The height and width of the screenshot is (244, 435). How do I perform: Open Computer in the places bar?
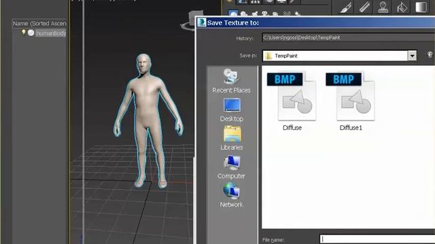point(231,167)
